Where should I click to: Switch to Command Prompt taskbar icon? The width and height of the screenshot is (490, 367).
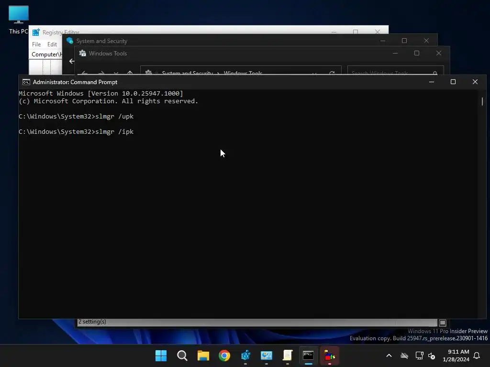click(x=309, y=356)
